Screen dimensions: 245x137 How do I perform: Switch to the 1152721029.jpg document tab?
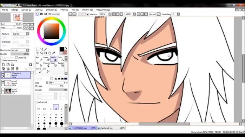point(83,128)
